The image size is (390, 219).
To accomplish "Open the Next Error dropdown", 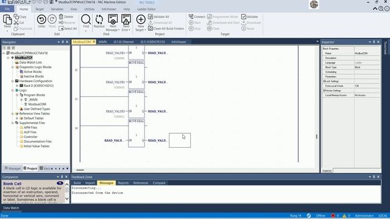I will point(129,30).
